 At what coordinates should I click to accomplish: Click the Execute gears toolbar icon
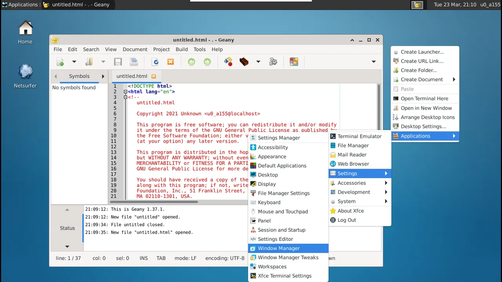click(x=273, y=62)
